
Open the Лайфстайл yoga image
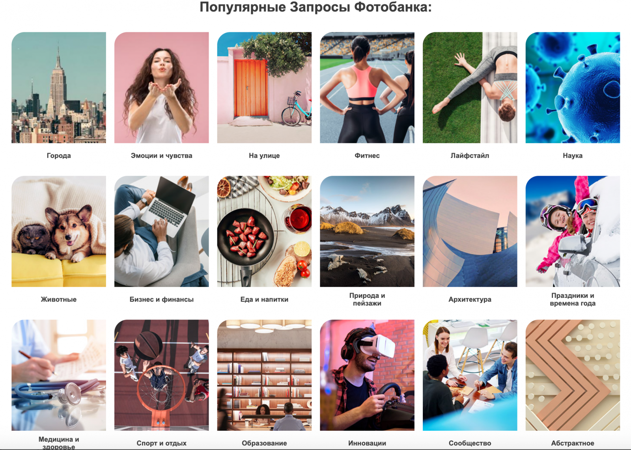pos(470,87)
